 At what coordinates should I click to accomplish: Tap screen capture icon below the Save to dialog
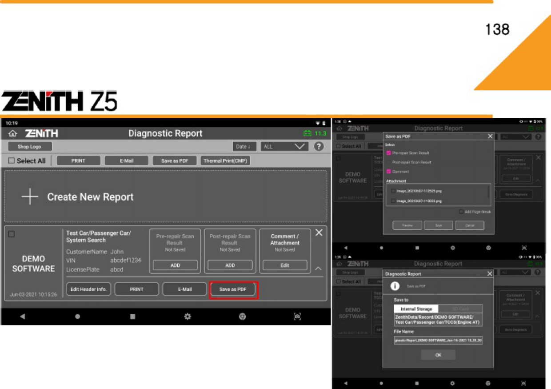pos(523,383)
